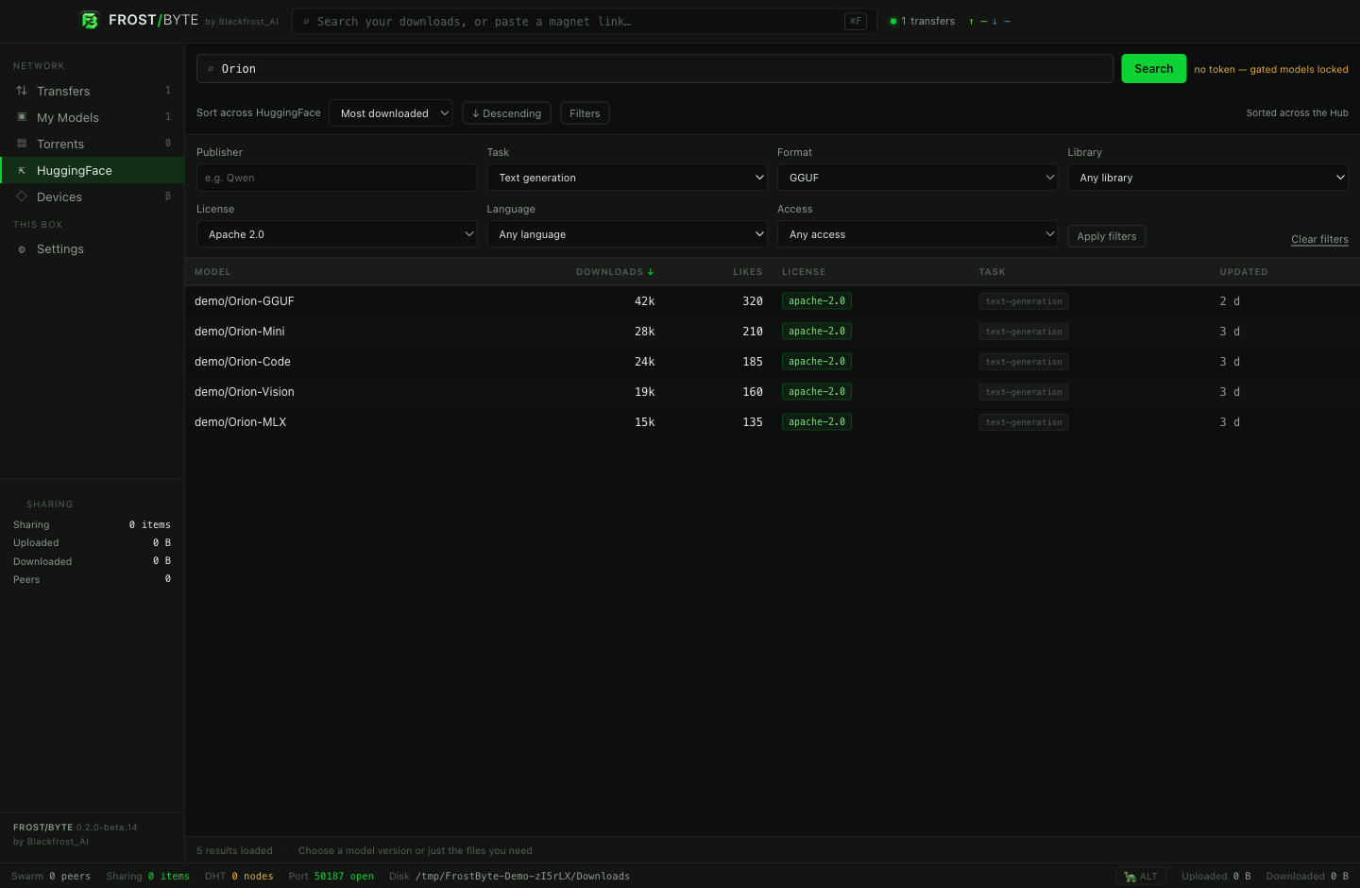Open the License dropdown showing Apache 2.0
1360x888 pixels.
coord(337,234)
